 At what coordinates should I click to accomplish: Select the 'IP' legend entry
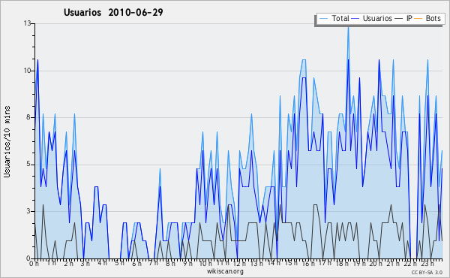[x=409, y=18]
